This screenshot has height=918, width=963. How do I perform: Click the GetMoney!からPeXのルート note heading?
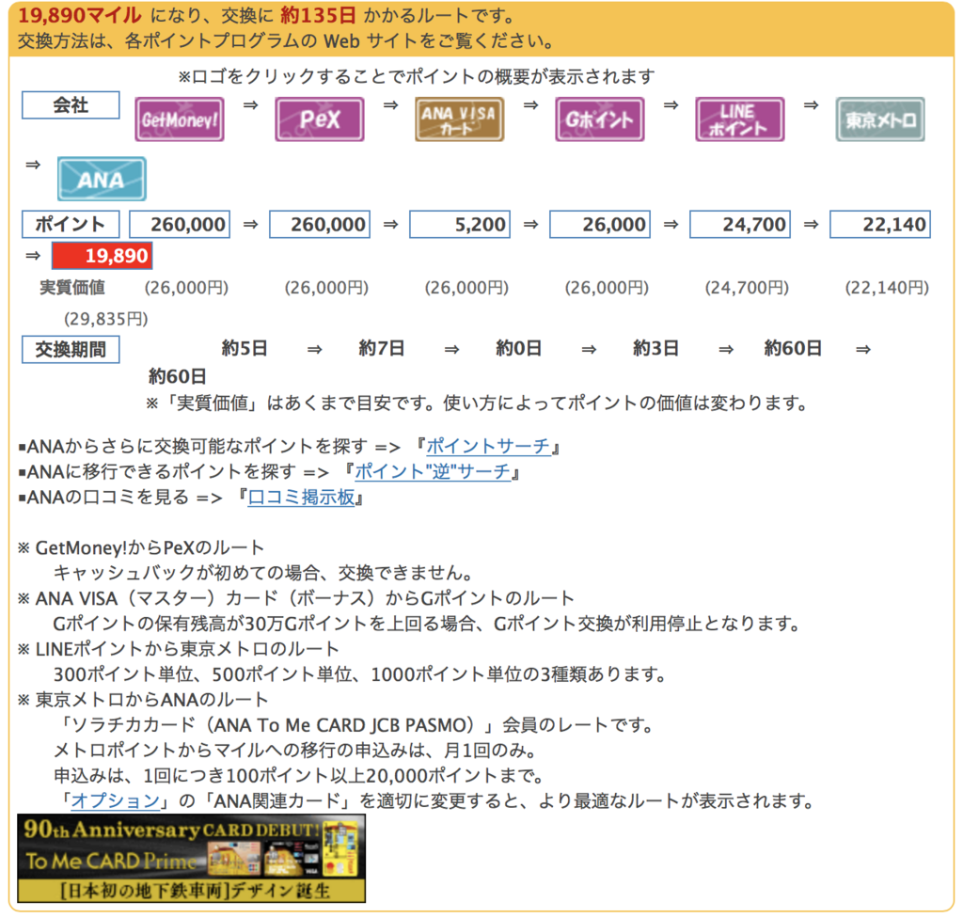coord(150,547)
